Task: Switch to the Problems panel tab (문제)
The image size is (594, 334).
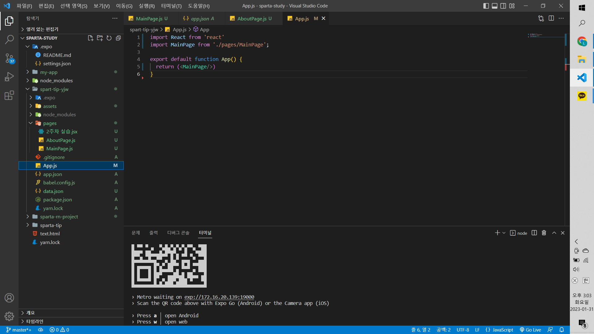Action: coord(136,233)
